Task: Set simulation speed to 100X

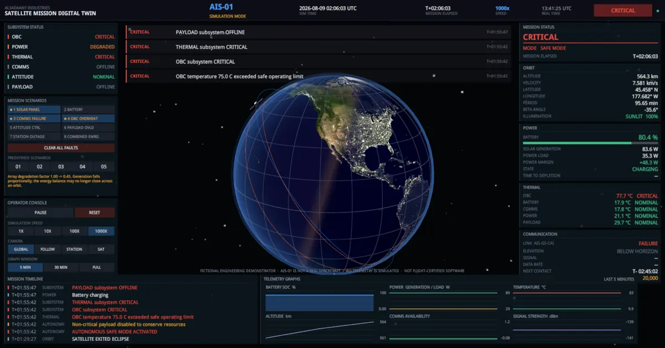Action: pyautogui.click(x=74, y=231)
